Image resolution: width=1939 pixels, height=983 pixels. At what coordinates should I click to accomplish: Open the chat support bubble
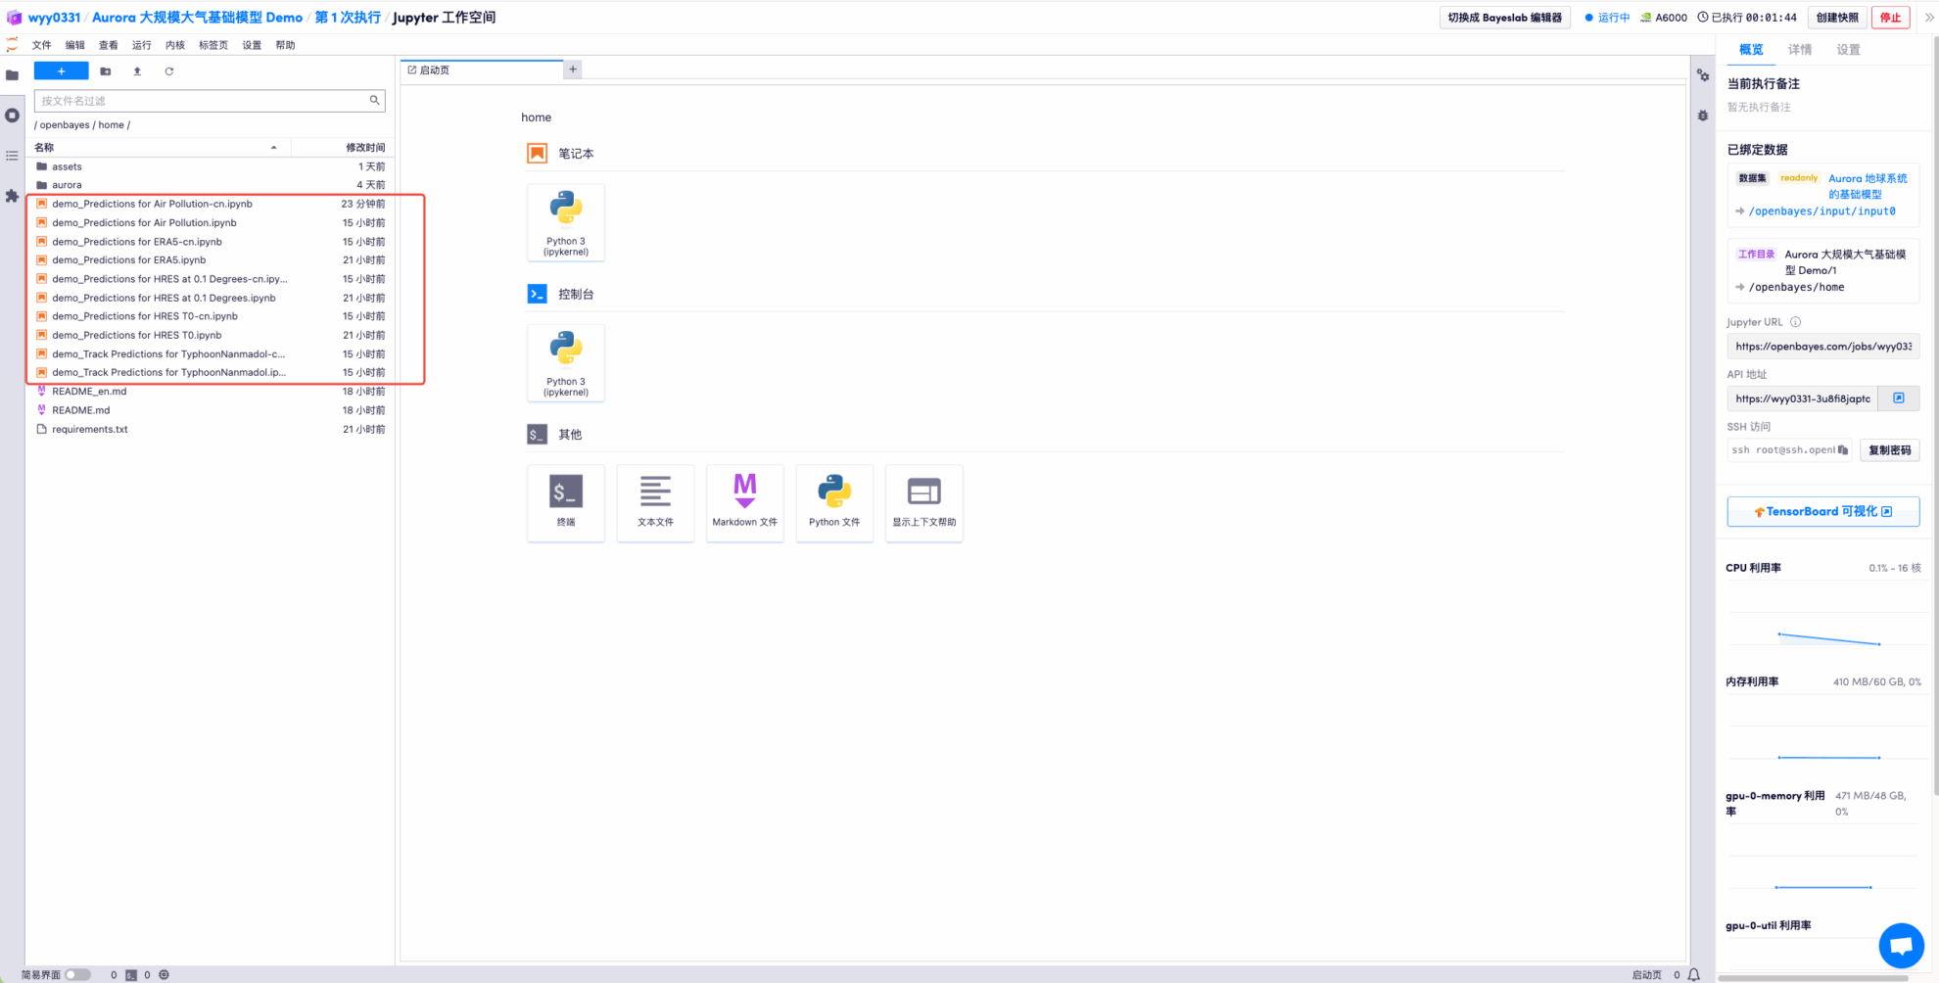1901,945
